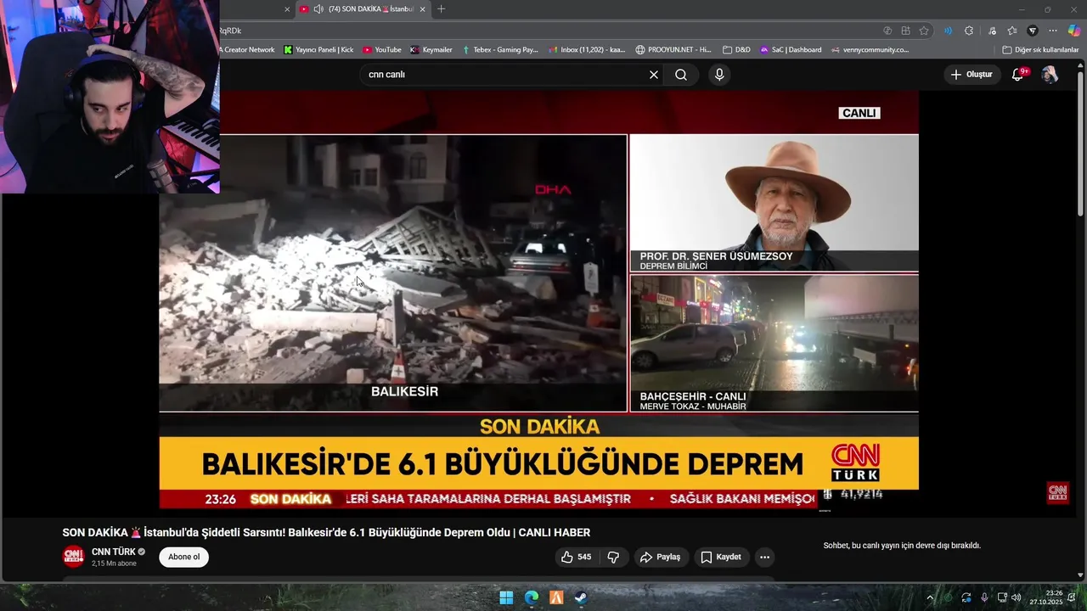
Task: Open more actions three-dot menu under video
Action: click(764, 558)
